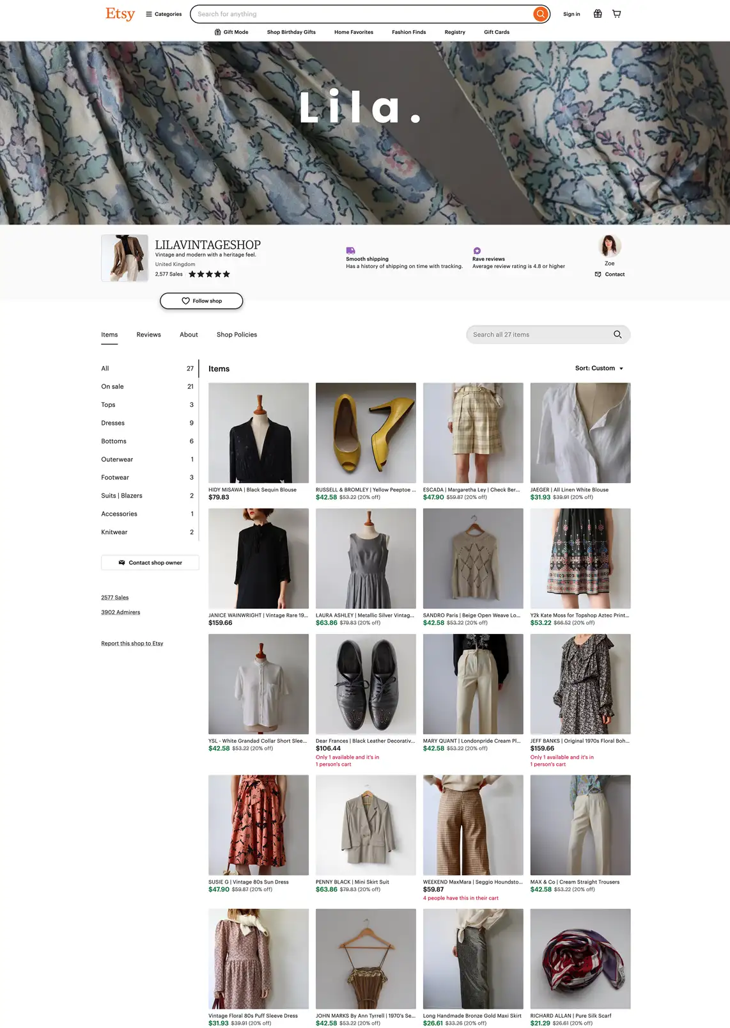Open SUSIE G Vintage 80s Sun Dress thumbnail
730x1028 pixels.
pyautogui.click(x=258, y=825)
